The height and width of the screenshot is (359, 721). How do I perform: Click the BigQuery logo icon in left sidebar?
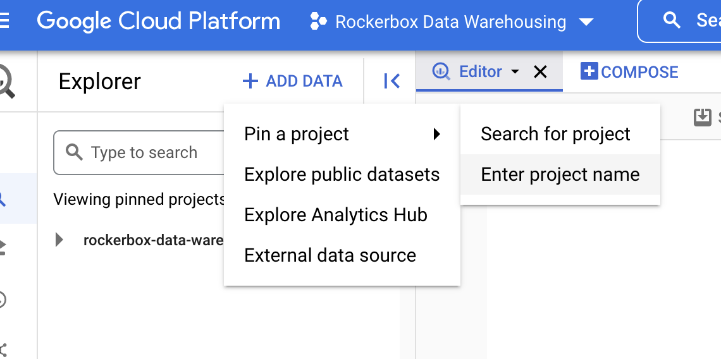click(6, 81)
